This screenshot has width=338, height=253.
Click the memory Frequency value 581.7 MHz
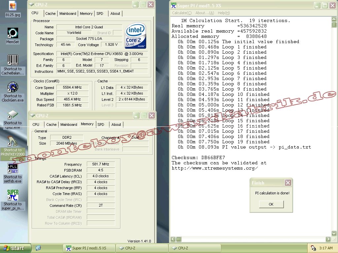pos(101,164)
